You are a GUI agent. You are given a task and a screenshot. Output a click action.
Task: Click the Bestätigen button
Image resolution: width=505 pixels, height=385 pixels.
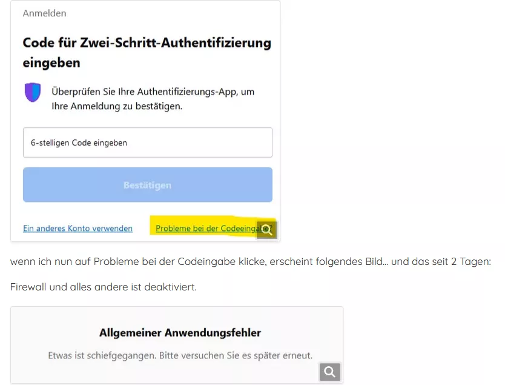148,185
